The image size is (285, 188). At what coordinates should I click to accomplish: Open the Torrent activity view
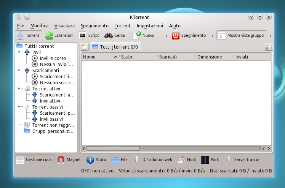tap(29, 35)
